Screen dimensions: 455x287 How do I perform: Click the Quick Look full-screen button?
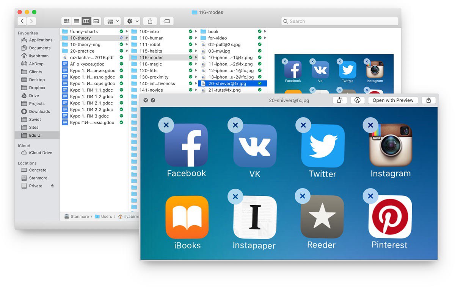pos(153,100)
